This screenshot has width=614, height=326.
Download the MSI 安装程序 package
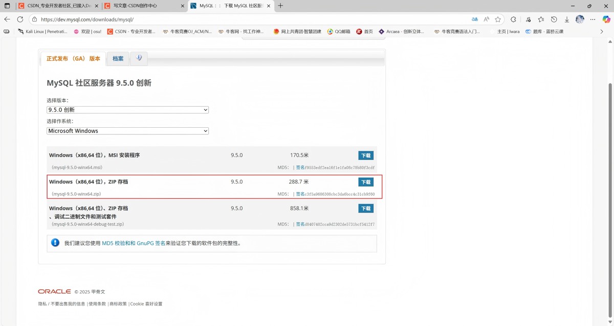pos(366,155)
